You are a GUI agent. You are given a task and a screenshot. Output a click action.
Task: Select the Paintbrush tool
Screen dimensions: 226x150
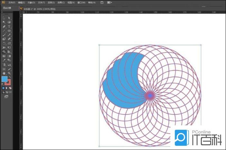point(4,35)
